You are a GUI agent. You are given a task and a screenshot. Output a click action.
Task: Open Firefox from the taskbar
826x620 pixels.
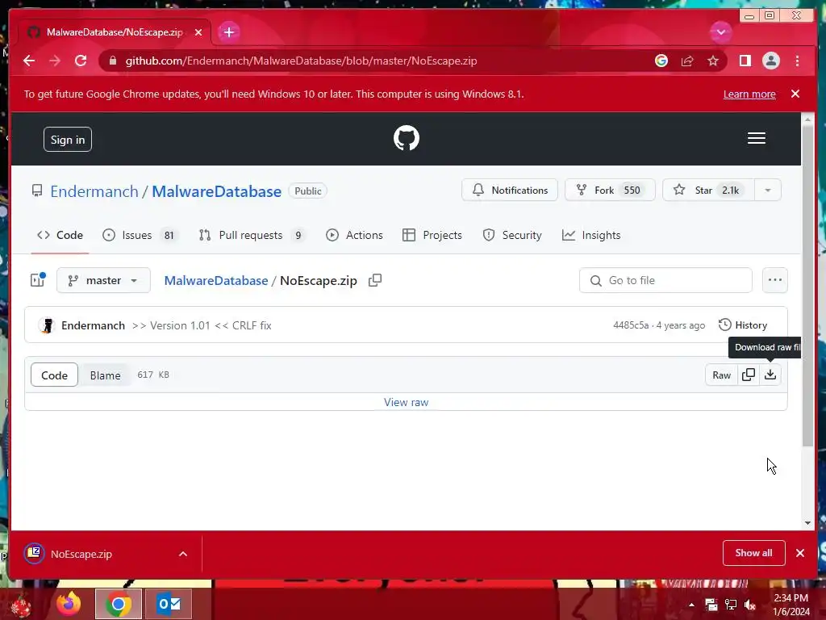[69, 604]
